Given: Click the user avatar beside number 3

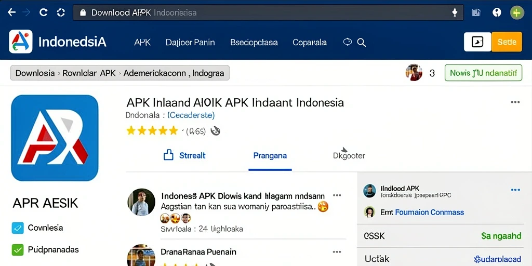Looking at the screenshot, I should point(414,73).
